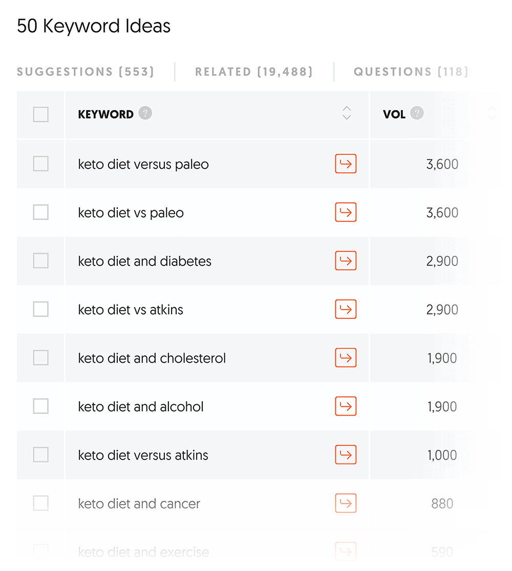512x571 pixels.
Task: Open arrow icon for keto diet and diabetes
Action: [346, 261]
